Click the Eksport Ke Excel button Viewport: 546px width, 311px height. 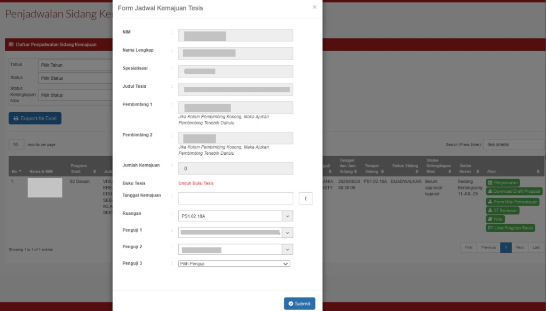coord(35,119)
